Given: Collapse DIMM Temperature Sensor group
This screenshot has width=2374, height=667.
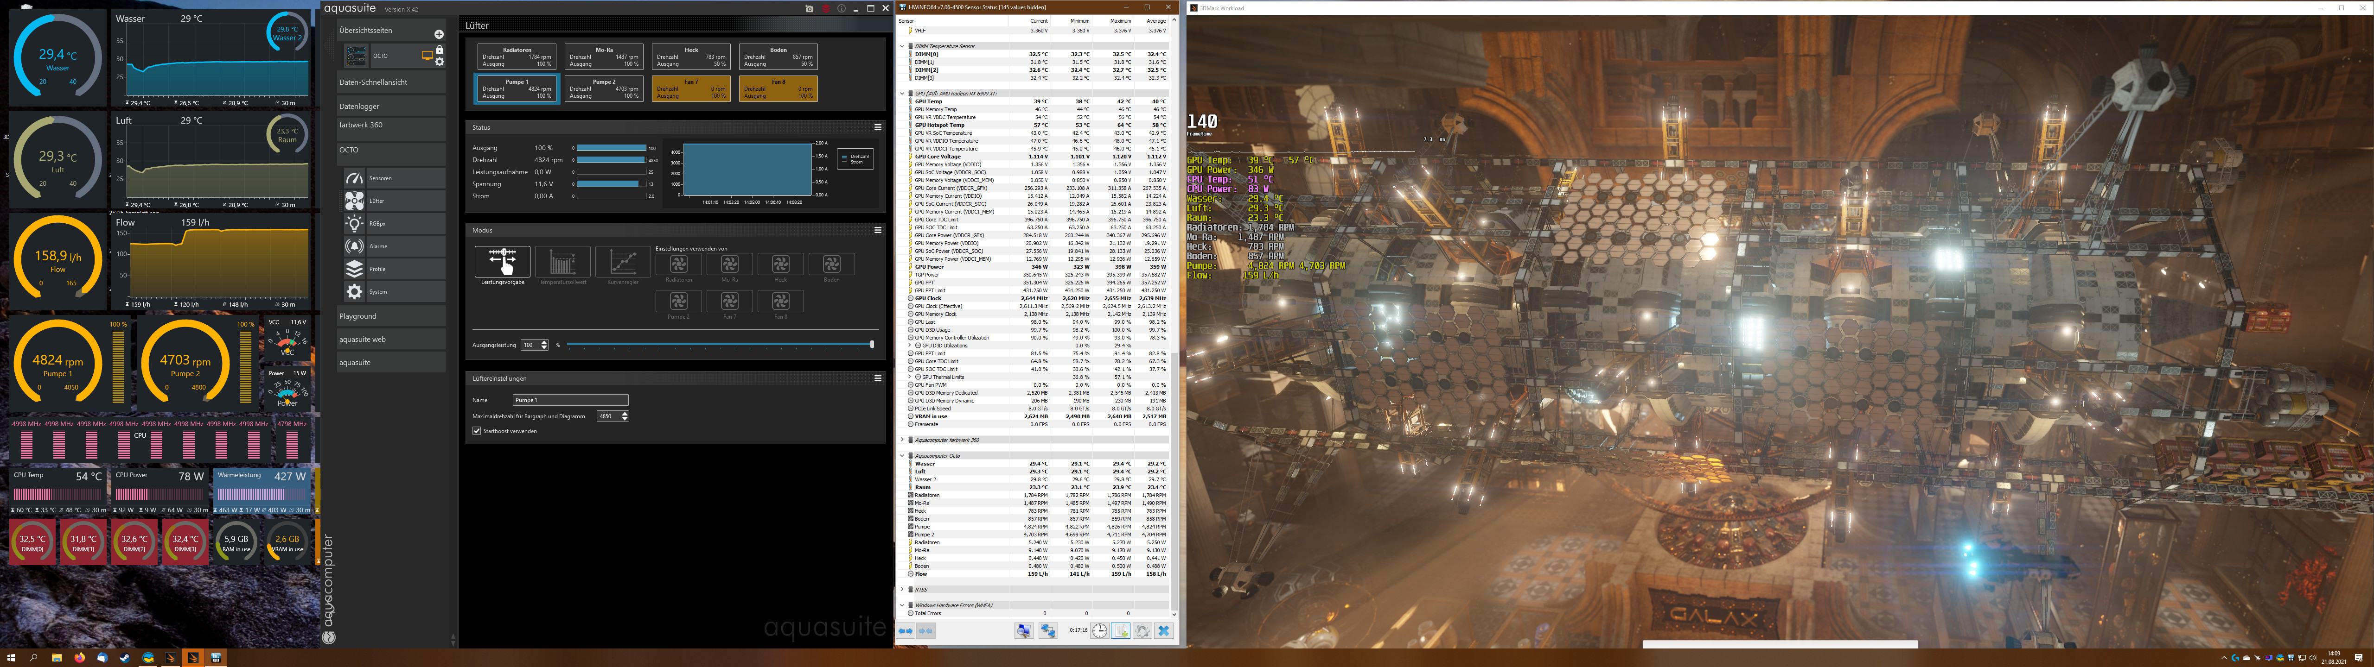Looking at the screenshot, I should coord(902,46).
